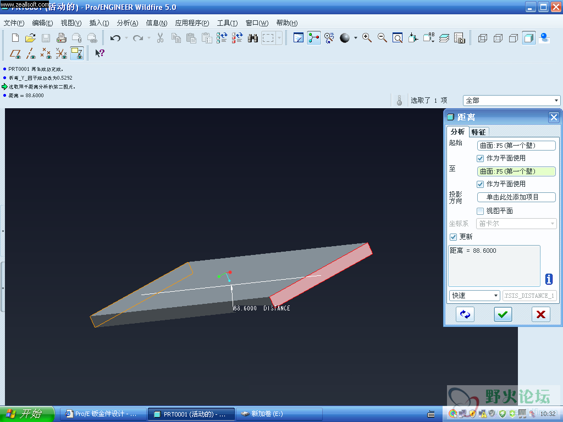The height and width of the screenshot is (422, 563).
Task: Open the 快速 analysis type dropdown
Action: click(x=474, y=296)
